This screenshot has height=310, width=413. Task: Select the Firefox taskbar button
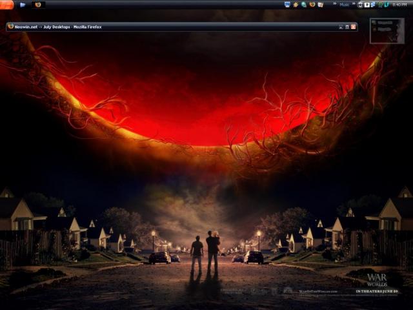click(x=38, y=5)
